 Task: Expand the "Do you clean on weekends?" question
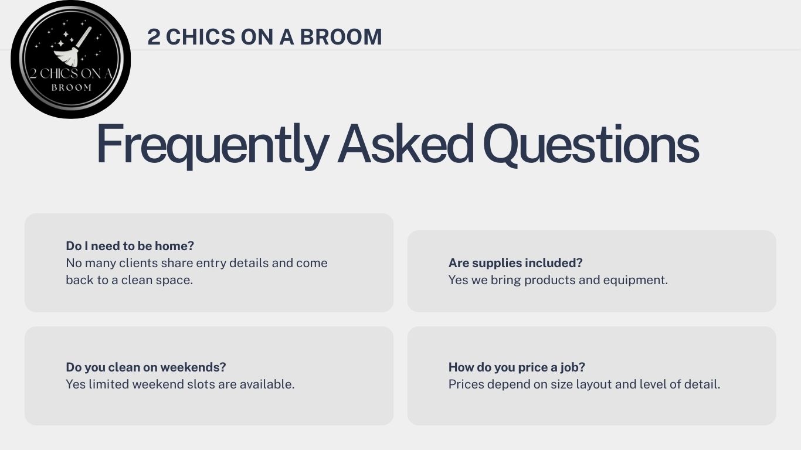[x=145, y=367]
